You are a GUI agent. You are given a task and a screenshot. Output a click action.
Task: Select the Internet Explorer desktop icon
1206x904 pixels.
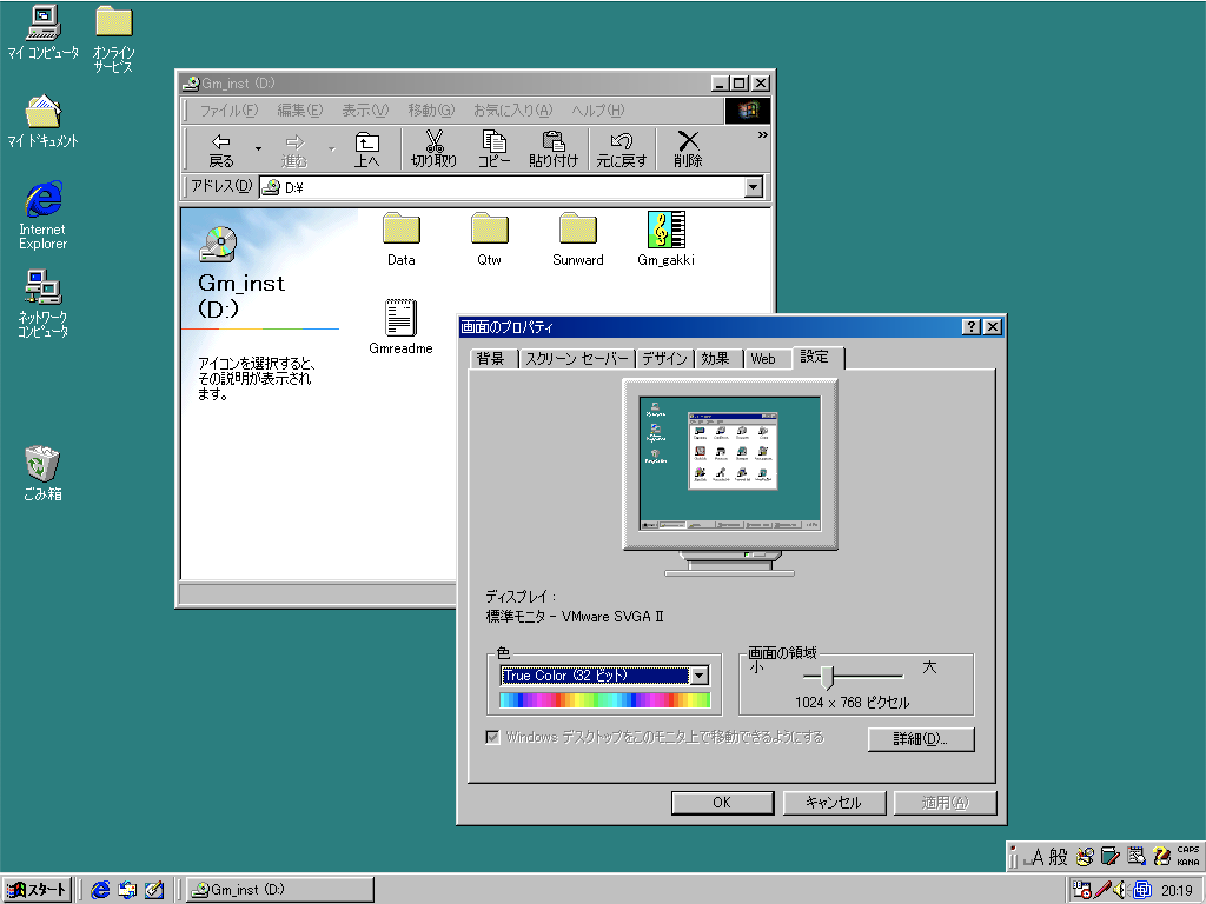pyautogui.click(x=43, y=215)
